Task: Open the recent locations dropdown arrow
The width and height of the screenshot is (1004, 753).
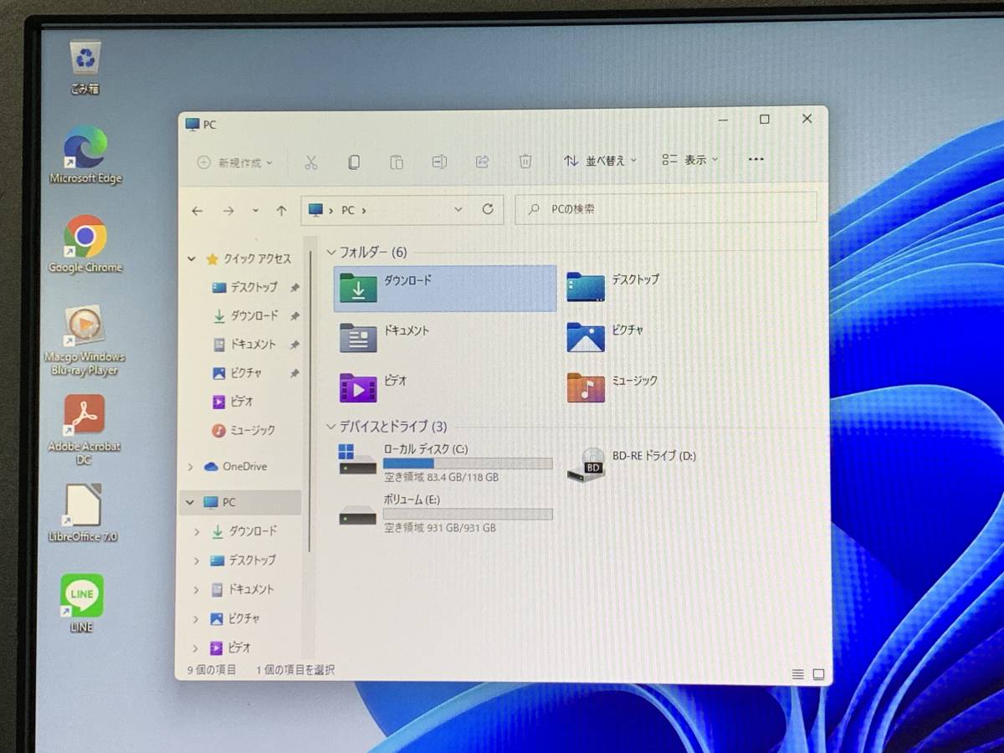Action: click(x=255, y=212)
